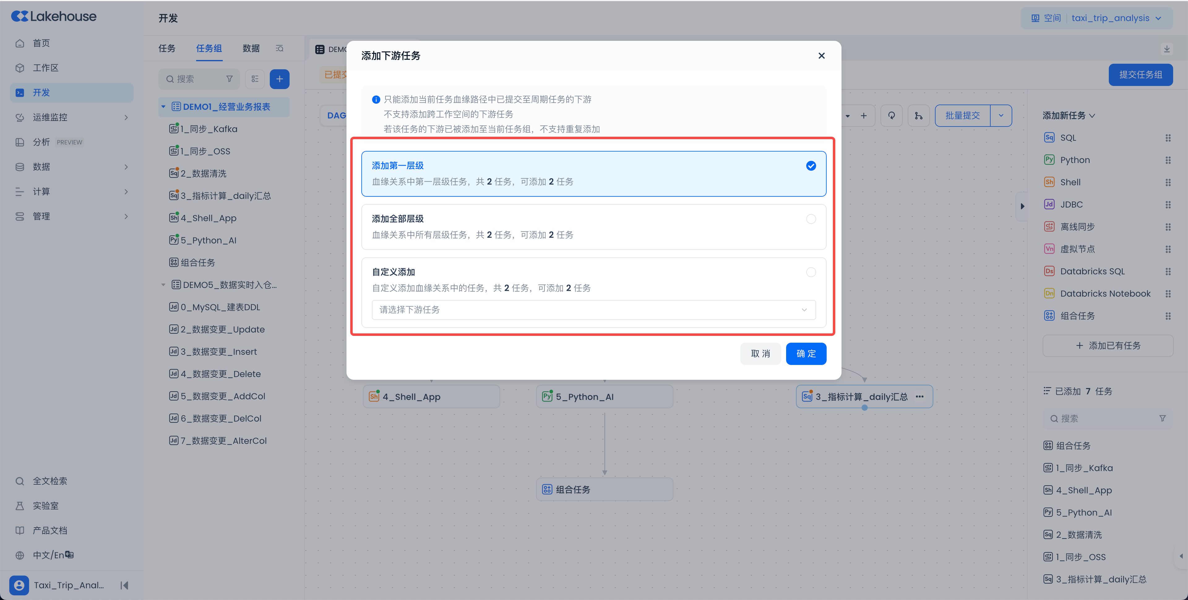This screenshot has height=600, width=1188.
Task: Choose the 自定义添加 radio option
Action: tap(810, 272)
